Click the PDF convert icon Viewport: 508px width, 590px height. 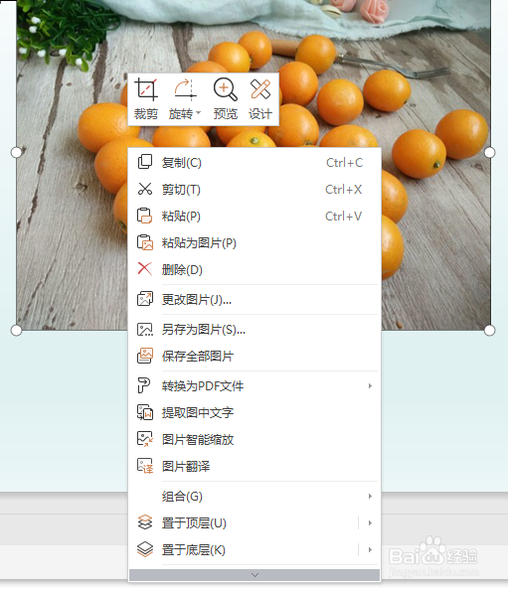click(x=144, y=385)
